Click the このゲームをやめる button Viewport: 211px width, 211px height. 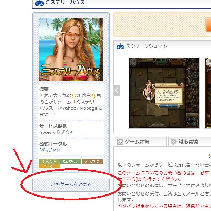(71, 185)
